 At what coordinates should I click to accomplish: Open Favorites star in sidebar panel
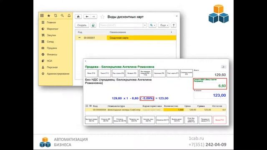pos(49,16)
